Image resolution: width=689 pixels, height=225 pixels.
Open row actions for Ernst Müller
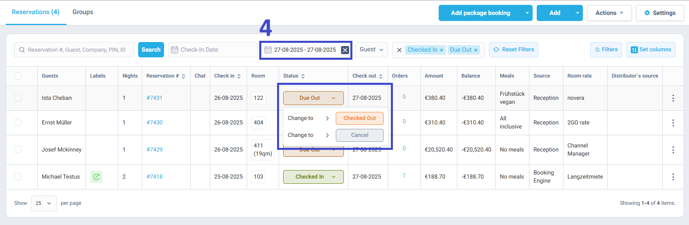click(673, 123)
